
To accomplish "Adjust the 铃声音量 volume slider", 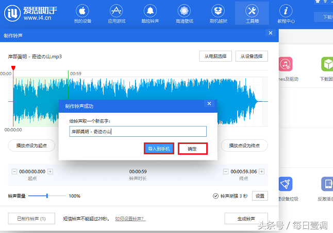I will [x=47, y=196].
